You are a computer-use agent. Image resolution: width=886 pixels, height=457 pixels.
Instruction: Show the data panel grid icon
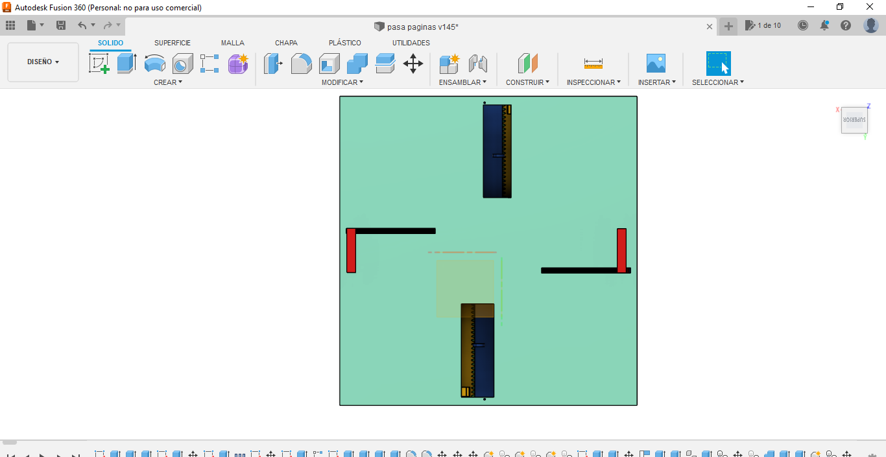coord(10,25)
